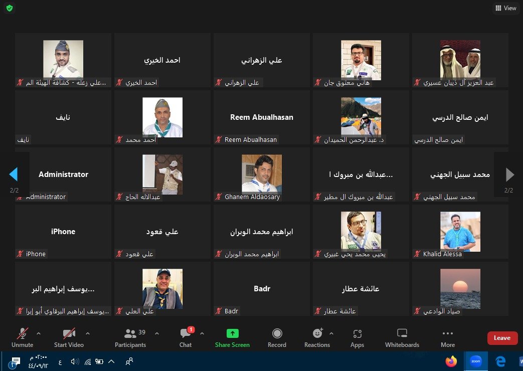This screenshot has width=523, height=371.
Task: Select Ghanem Aldaosary's video tile
Action: coord(262,174)
